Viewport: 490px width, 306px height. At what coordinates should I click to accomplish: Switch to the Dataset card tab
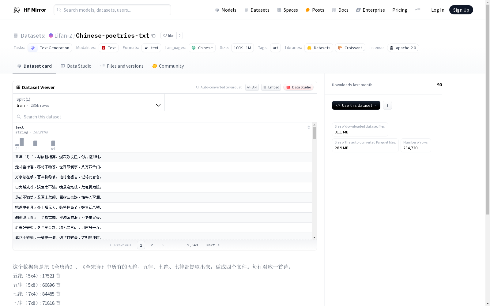pos(34,66)
